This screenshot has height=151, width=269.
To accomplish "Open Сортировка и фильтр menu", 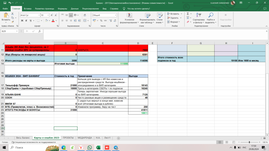I will (198, 18).
